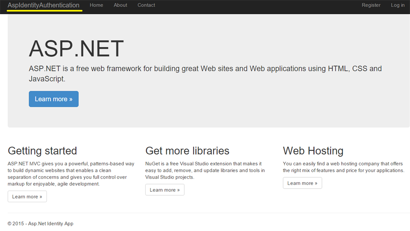The height and width of the screenshot is (231, 410).
Task: Click the paragraph starting 'NuGet is a free Visual Studio'
Action: coord(205,171)
